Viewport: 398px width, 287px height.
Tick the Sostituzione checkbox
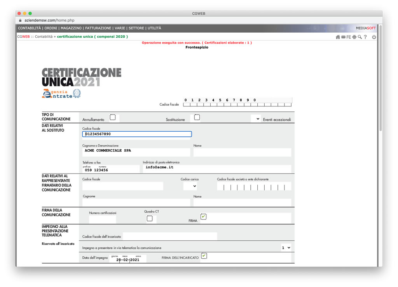click(197, 117)
